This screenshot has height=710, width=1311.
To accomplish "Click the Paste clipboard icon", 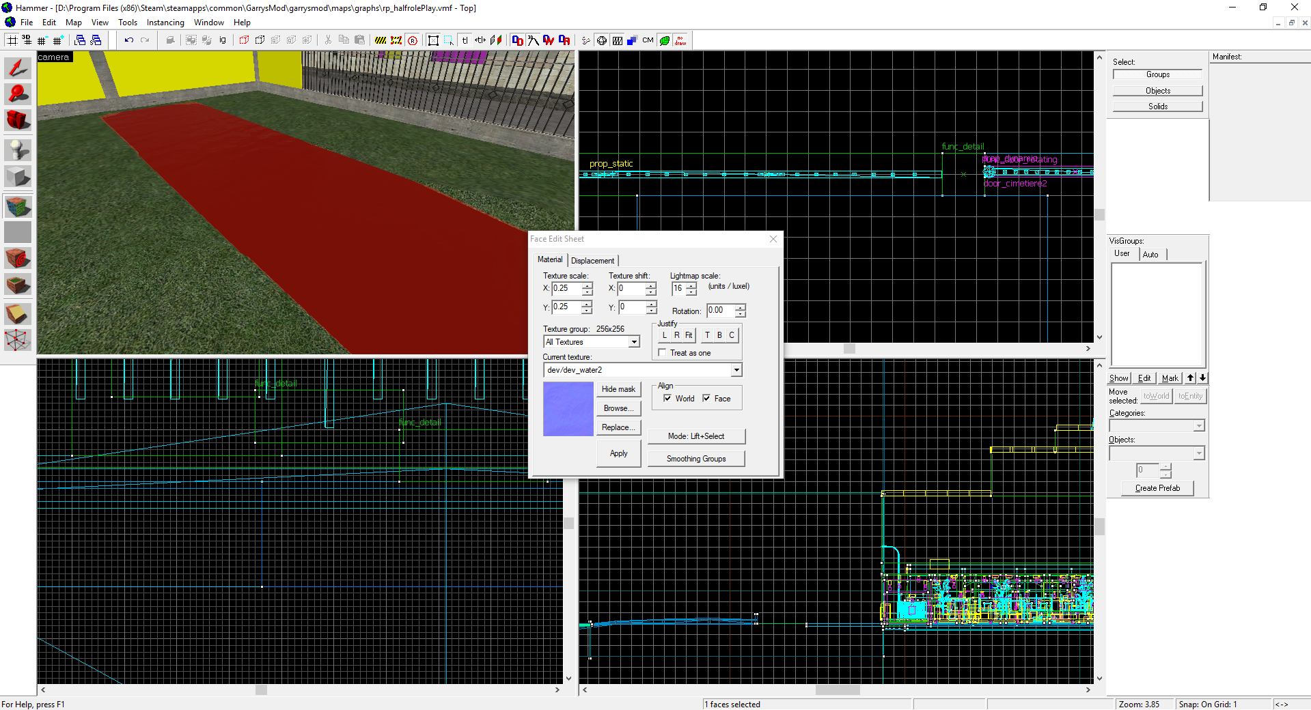I will coord(359,40).
